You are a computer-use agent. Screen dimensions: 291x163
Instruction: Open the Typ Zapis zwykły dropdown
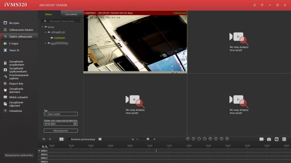[61, 114]
